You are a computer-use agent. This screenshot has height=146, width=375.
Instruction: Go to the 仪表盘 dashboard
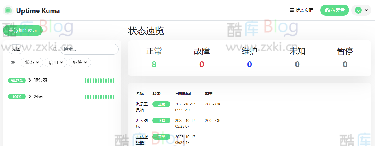[x=335, y=10]
